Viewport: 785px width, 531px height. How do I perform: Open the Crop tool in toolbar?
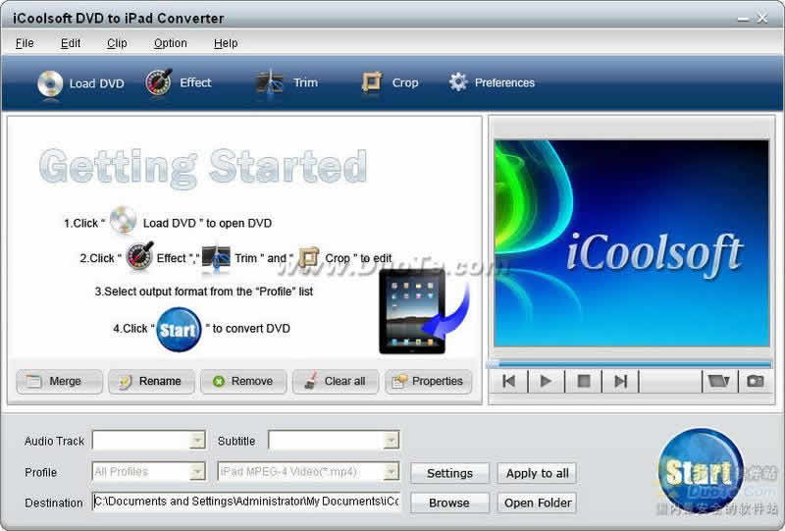point(372,83)
